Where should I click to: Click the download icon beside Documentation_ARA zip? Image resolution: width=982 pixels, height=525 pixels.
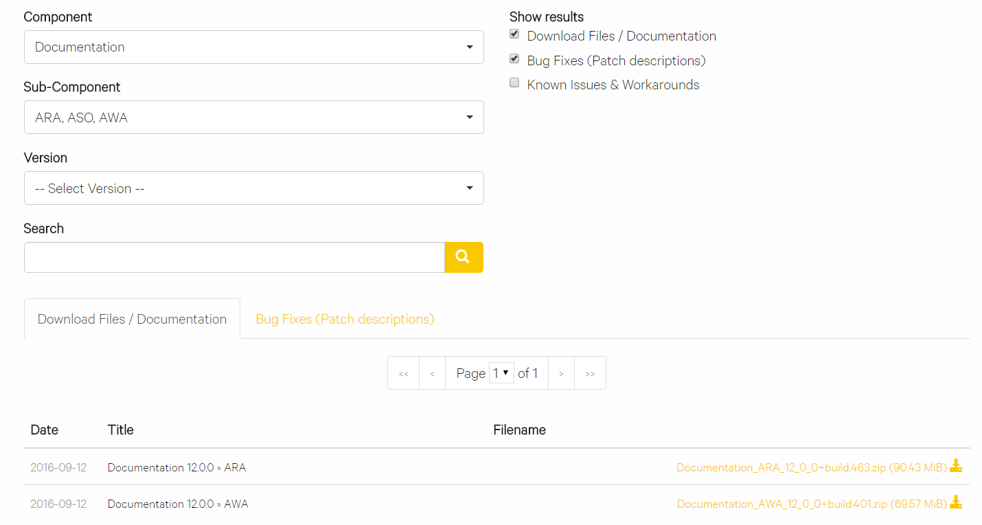tap(956, 466)
